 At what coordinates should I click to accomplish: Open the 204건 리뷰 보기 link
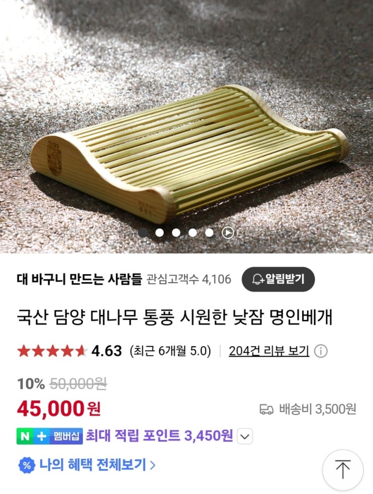(269, 351)
